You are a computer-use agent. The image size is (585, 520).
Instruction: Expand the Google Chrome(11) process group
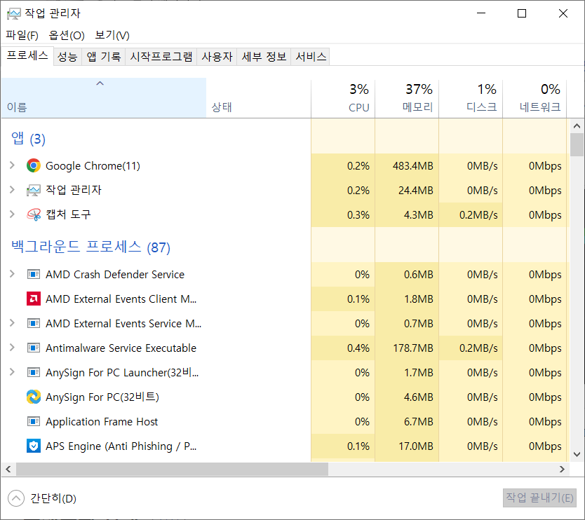pos(13,165)
